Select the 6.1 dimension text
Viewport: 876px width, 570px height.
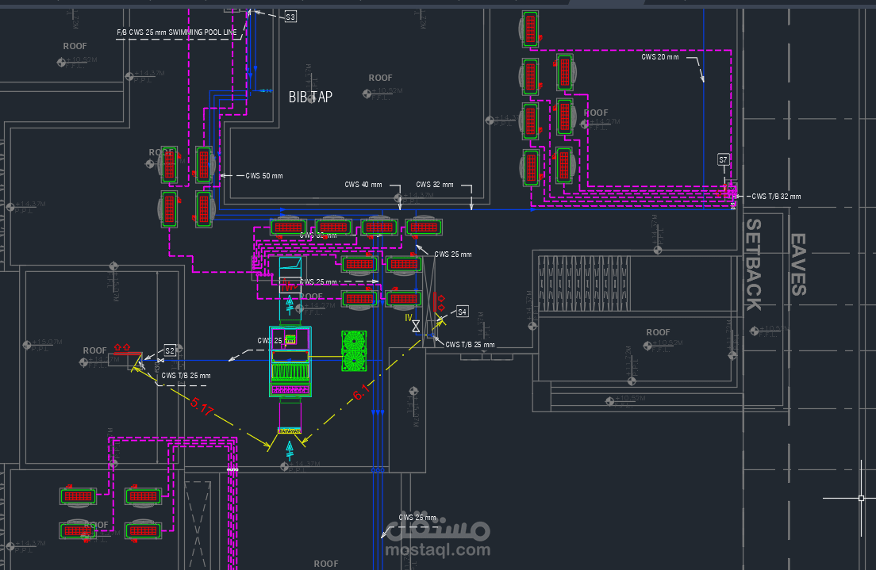coord(361,392)
